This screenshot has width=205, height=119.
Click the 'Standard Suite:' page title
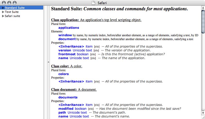[67, 9]
